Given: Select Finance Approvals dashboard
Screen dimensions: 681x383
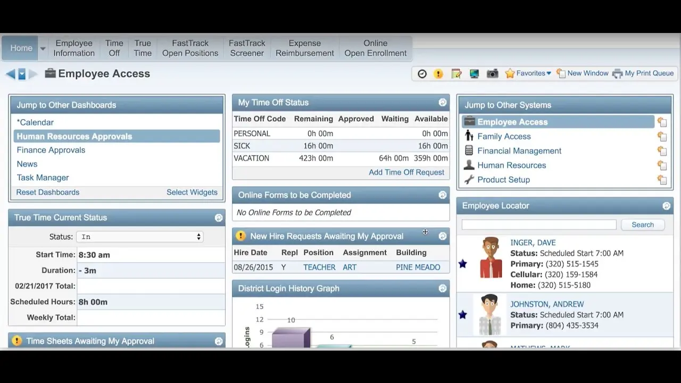Looking at the screenshot, I should 51,150.
